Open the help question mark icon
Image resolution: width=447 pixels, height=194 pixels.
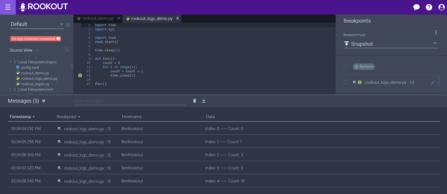pos(429,7)
